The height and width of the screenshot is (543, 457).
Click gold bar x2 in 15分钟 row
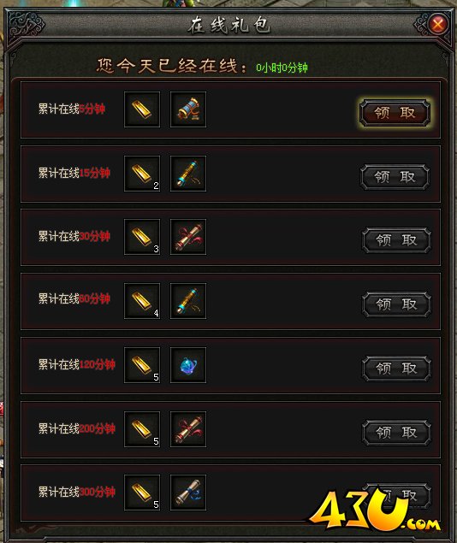[142, 174]
